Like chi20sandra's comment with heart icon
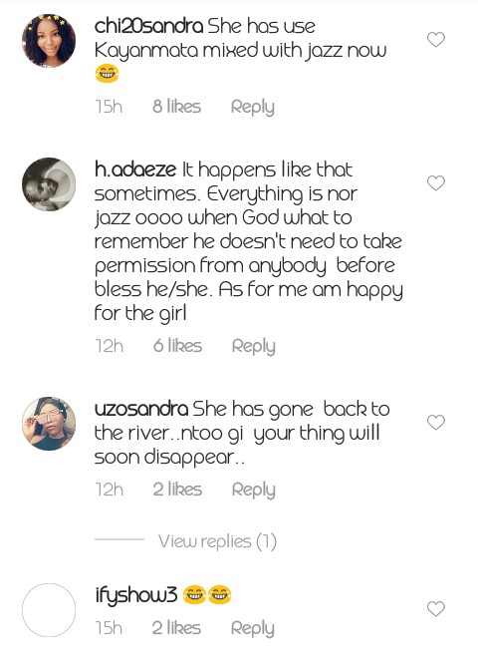 tap(436, 40)
